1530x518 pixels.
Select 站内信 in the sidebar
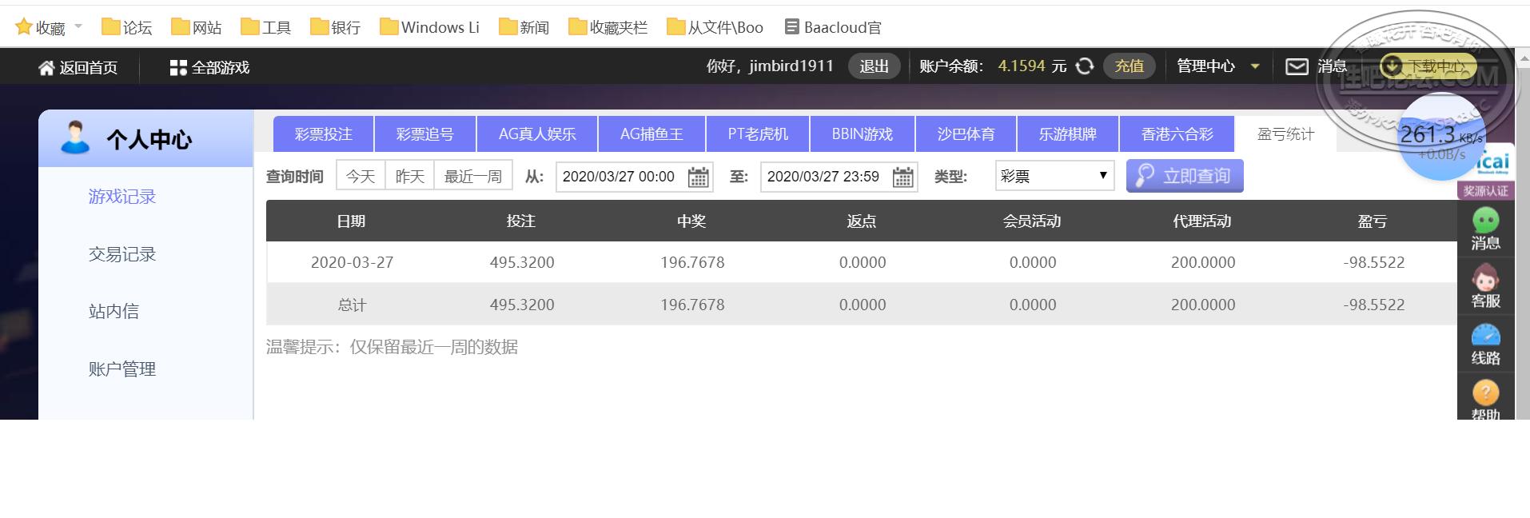coord(114,312)
